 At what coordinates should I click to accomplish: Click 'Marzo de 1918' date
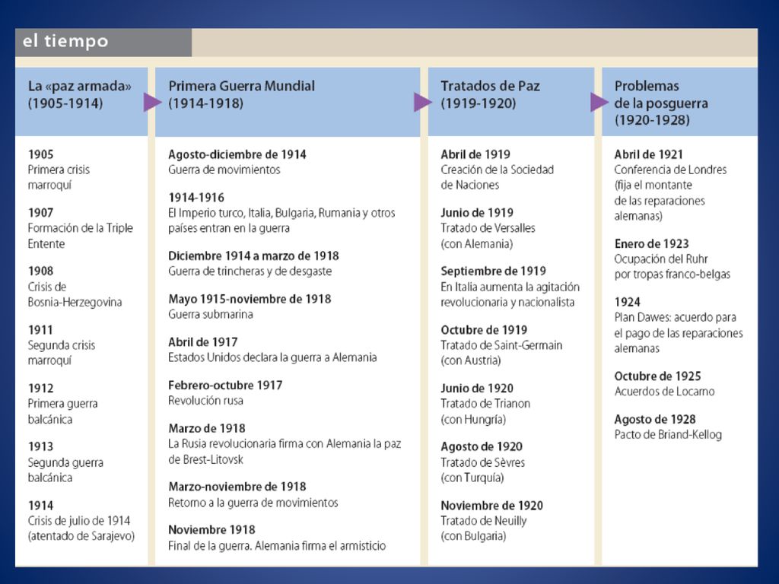coord(207,429)
